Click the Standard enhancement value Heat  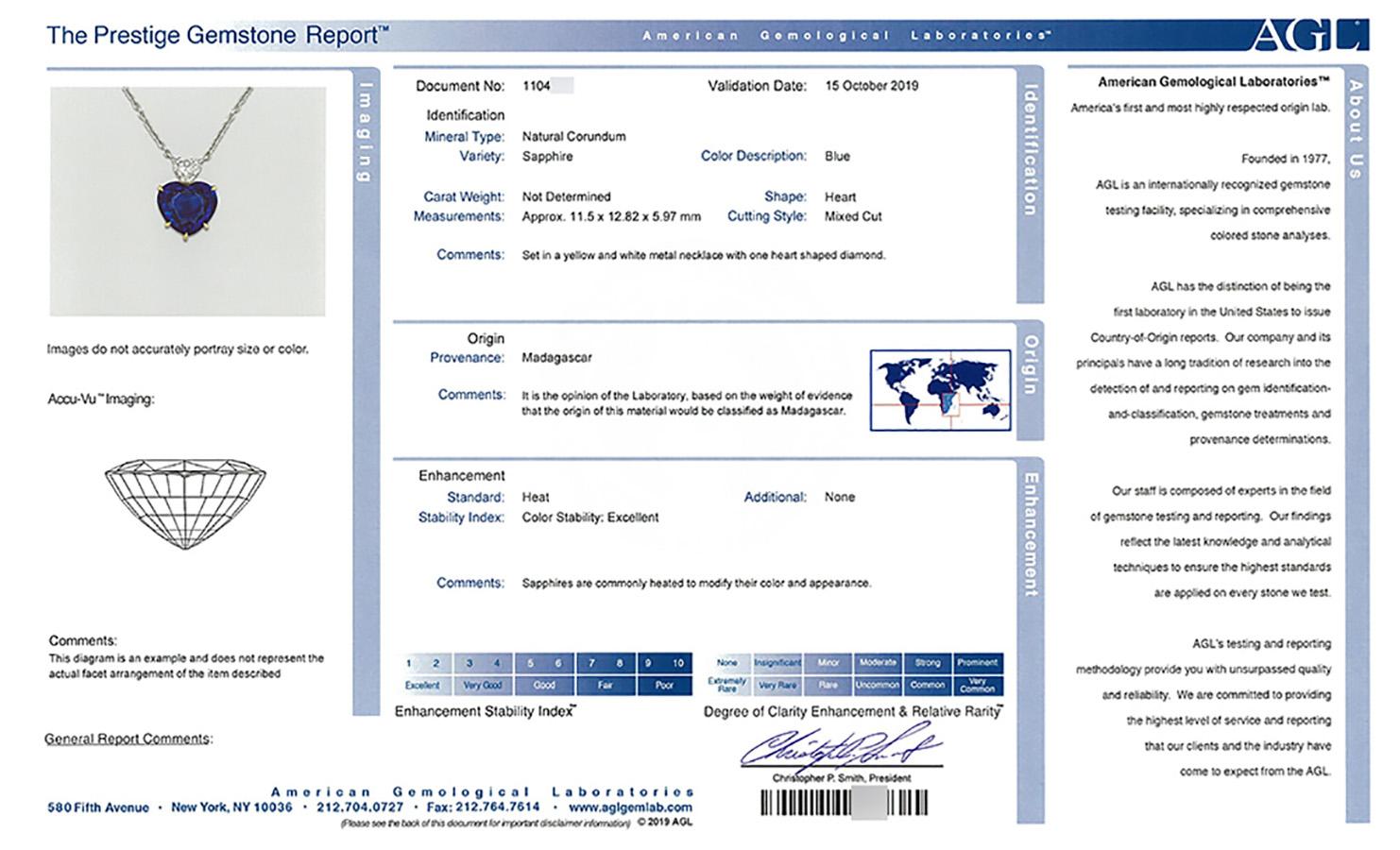pyautogui.click(x=536, y=498)
